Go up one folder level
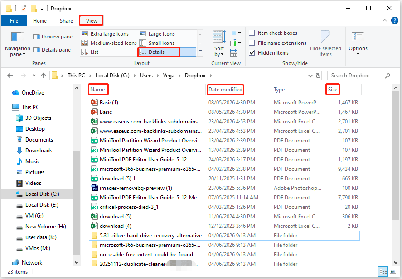 click(44, 76)
